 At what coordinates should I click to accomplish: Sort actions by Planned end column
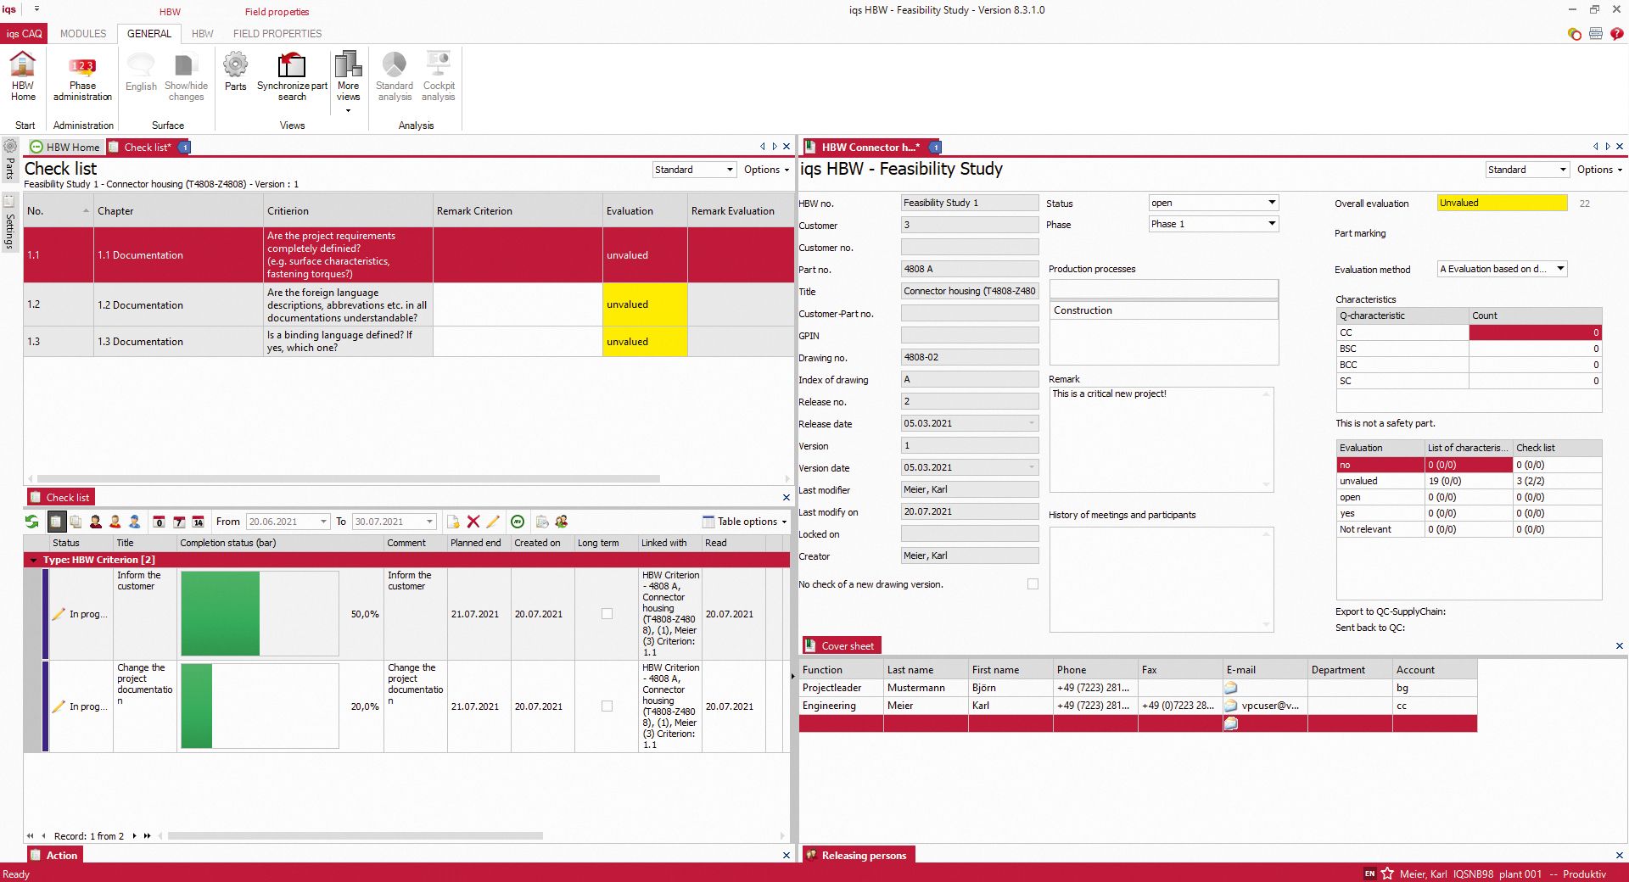[479, 543]
